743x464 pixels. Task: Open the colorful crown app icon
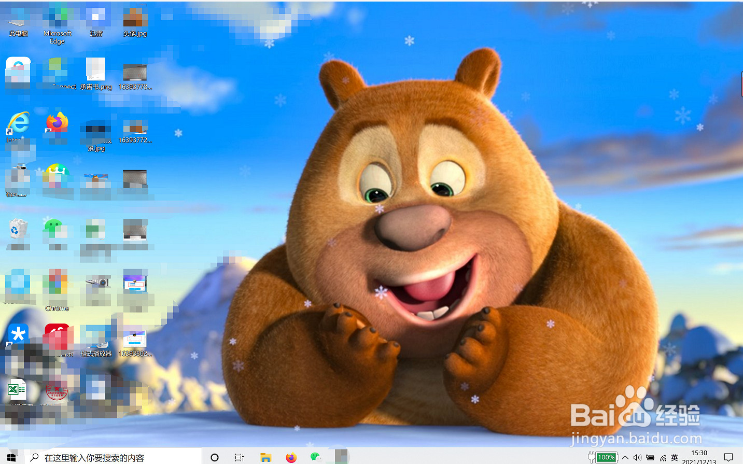tap(57, 176)
